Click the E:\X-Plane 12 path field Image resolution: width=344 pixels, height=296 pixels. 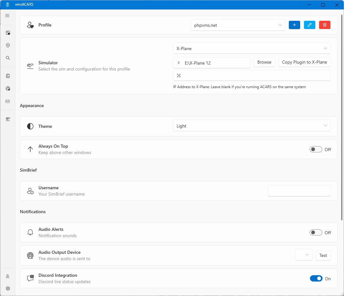[x=212, y=63]
